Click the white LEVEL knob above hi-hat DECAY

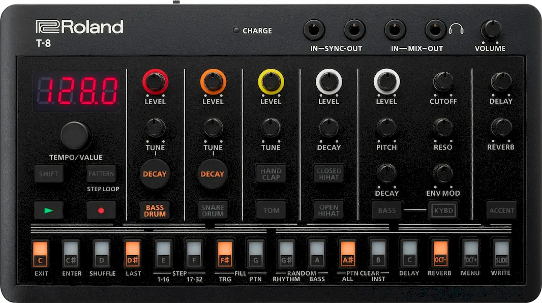329,82
